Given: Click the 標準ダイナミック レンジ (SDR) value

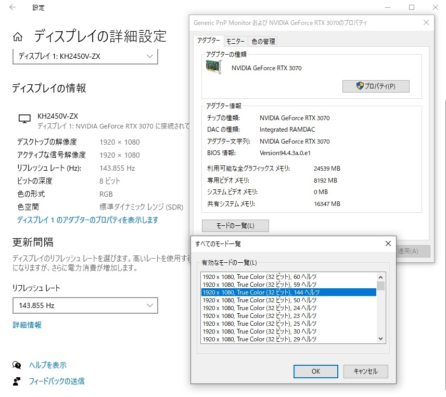Looking at the screenshot, I should 142,207.
